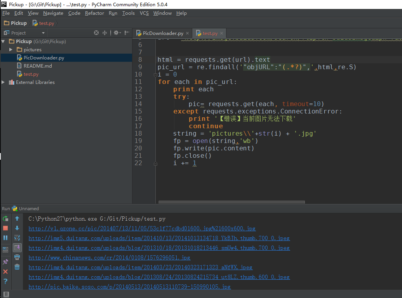
Task: Hide the Project tool window
Action: (x=127, y=33)
